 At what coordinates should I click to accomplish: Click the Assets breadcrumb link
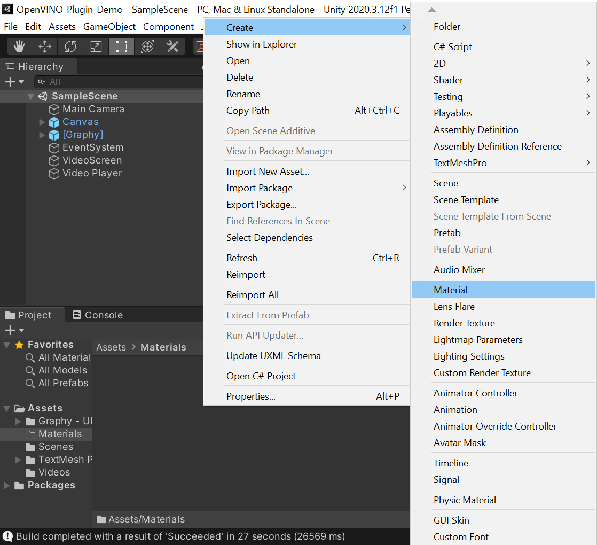tap(111, 347)
